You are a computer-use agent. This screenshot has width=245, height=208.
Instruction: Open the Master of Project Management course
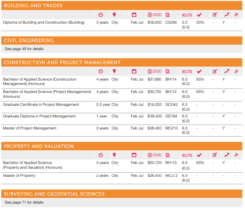tap(30, 128)
